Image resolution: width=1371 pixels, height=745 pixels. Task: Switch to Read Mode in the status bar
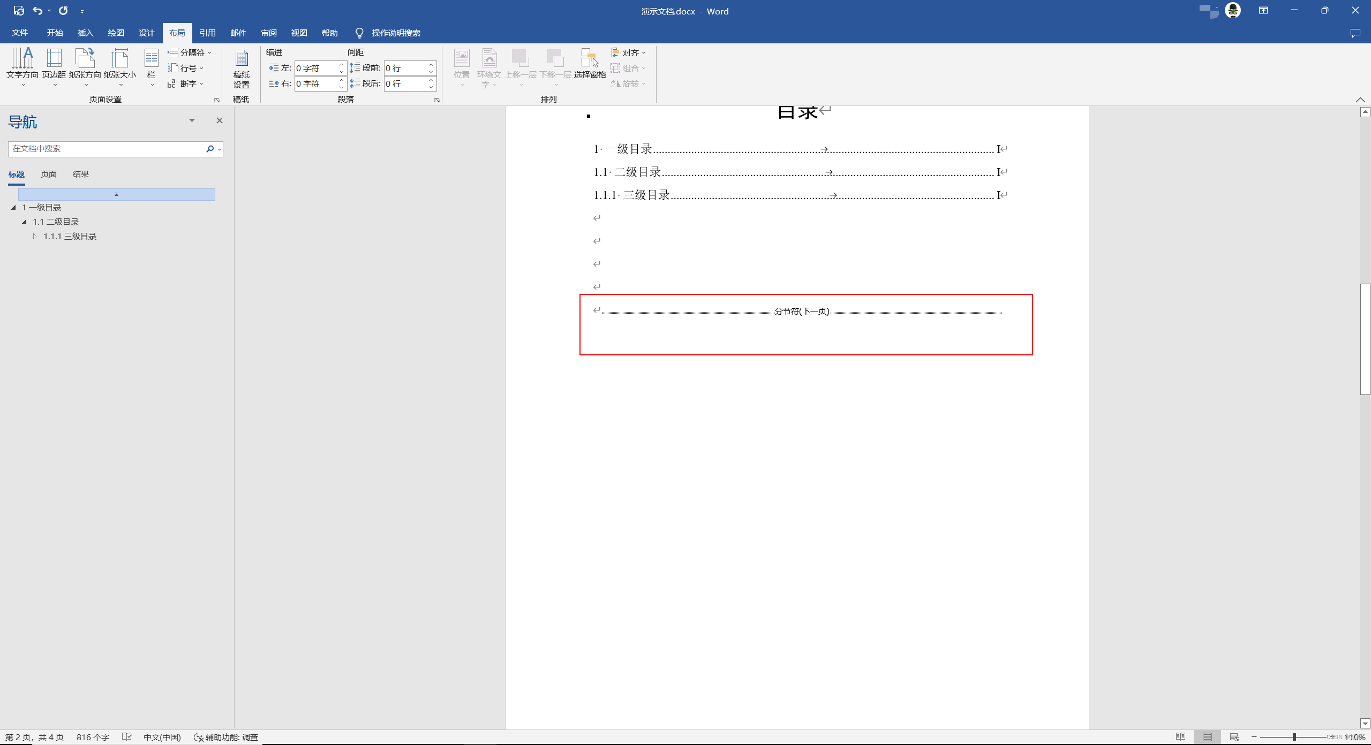pyautogui.click(x=1180, y=737)
